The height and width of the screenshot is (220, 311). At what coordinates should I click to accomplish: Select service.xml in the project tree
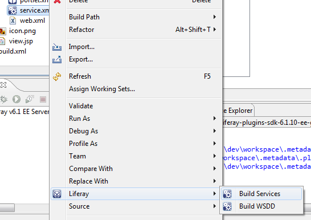pyautogui.click(x=28, y=10)
